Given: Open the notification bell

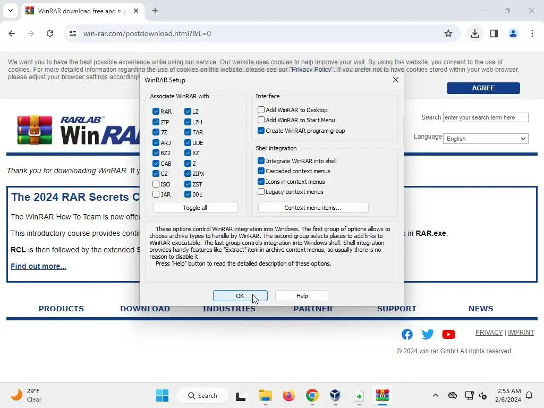Looking at the screenshot, I should click(x=530, y=395).
